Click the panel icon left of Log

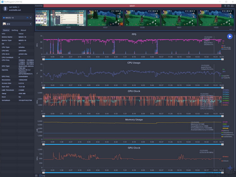[36, 175]
